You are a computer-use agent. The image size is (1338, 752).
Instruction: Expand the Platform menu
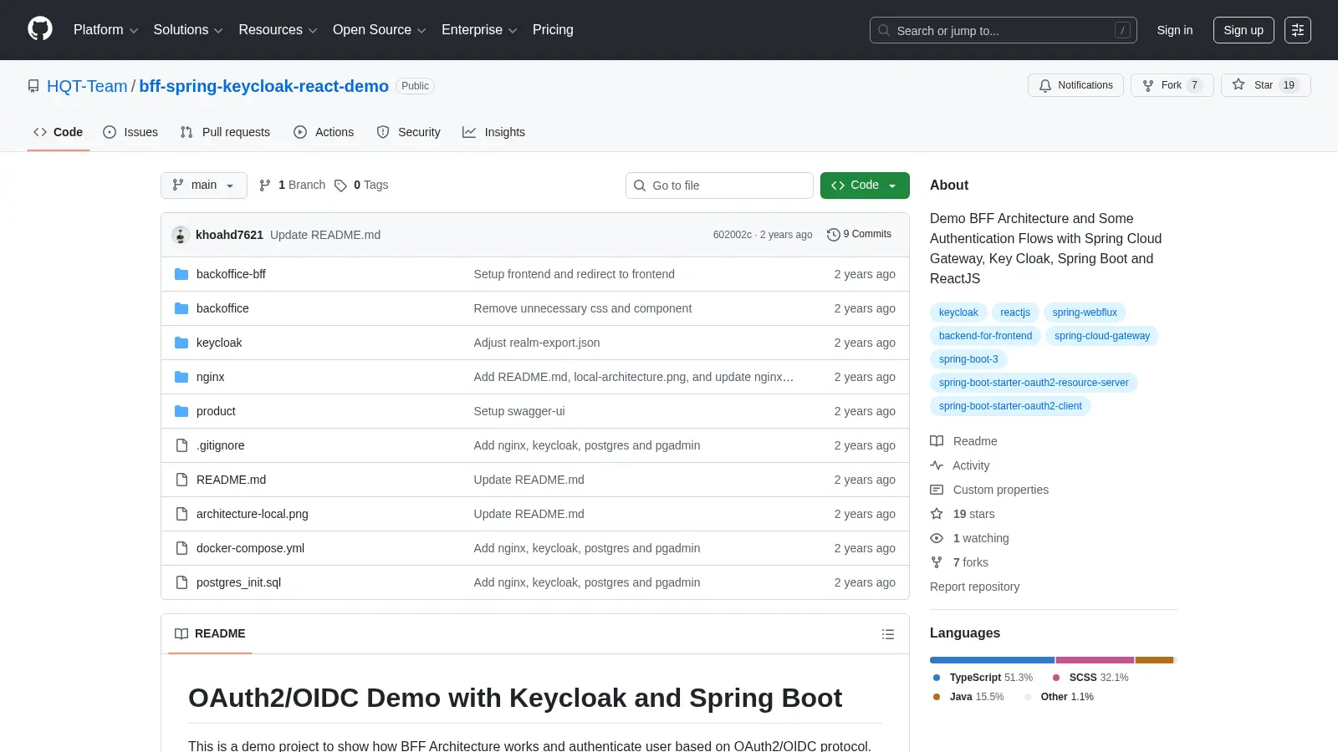(105, 30)
